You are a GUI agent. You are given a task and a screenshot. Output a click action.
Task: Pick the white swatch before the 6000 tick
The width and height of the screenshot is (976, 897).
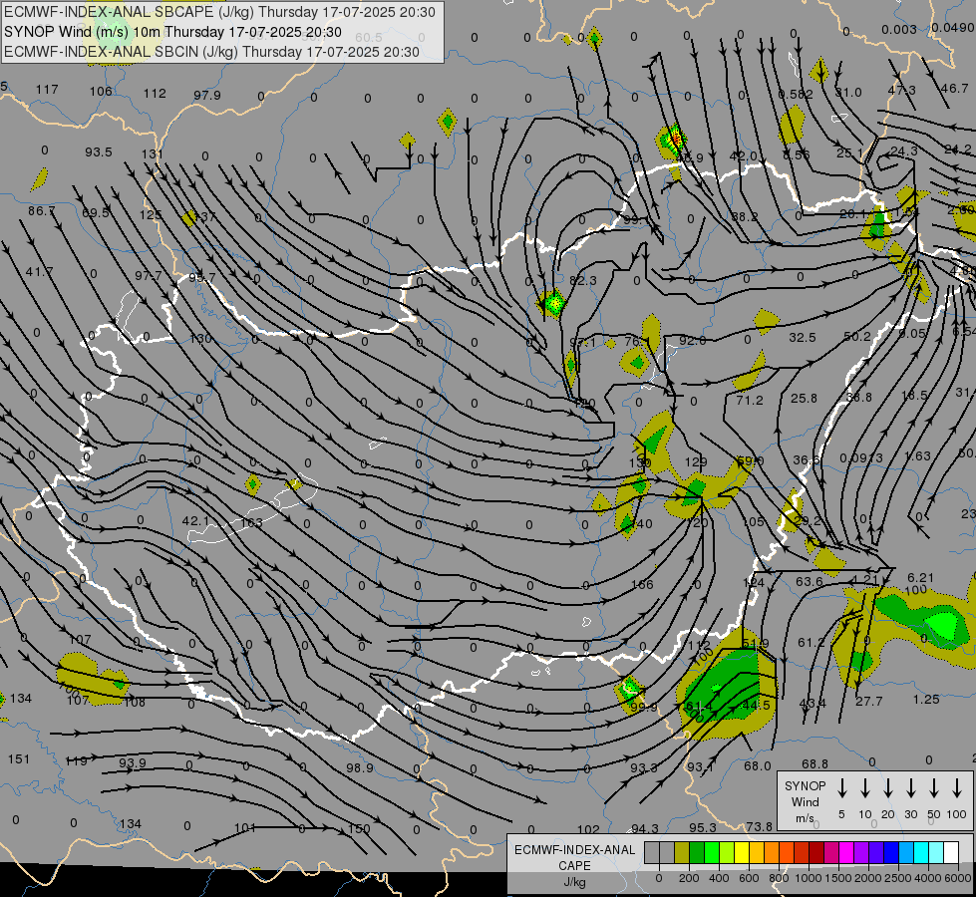950,853
